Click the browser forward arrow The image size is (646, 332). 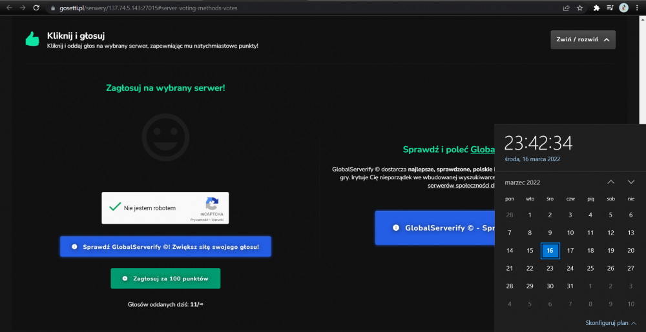coord(22,8)
